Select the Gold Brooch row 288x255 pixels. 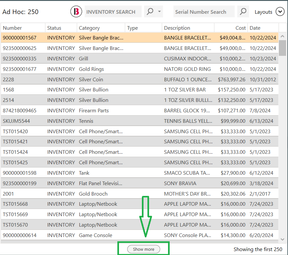[140, 194]
